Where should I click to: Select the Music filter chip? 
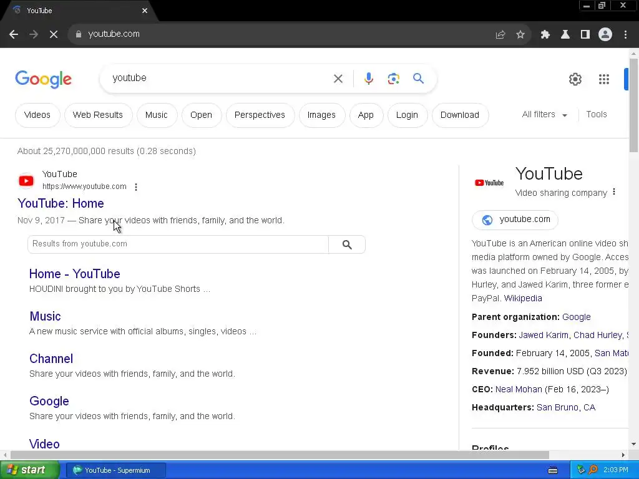click(157, 115)
